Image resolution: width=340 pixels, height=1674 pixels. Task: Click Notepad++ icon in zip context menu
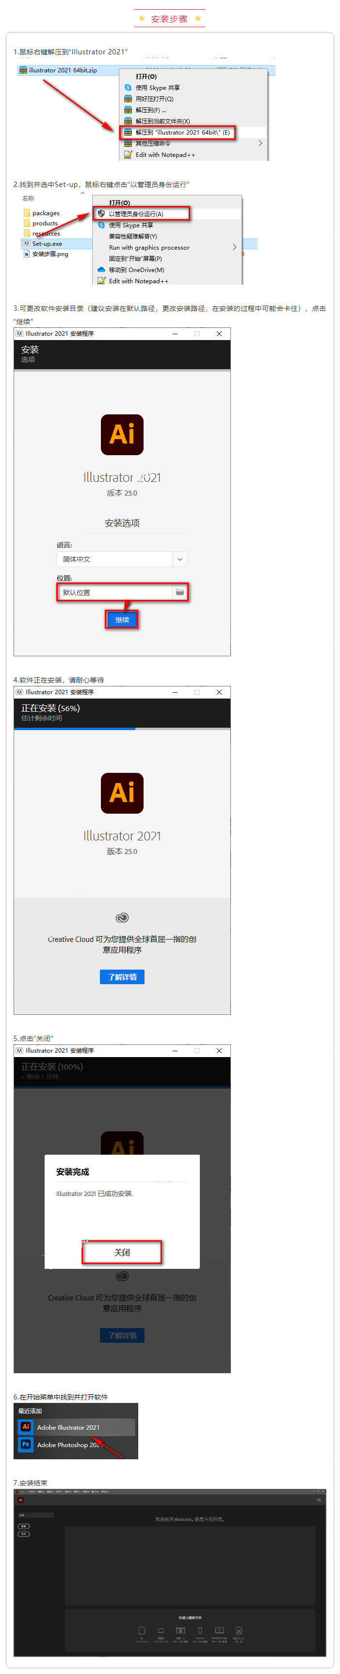point(128,154)
